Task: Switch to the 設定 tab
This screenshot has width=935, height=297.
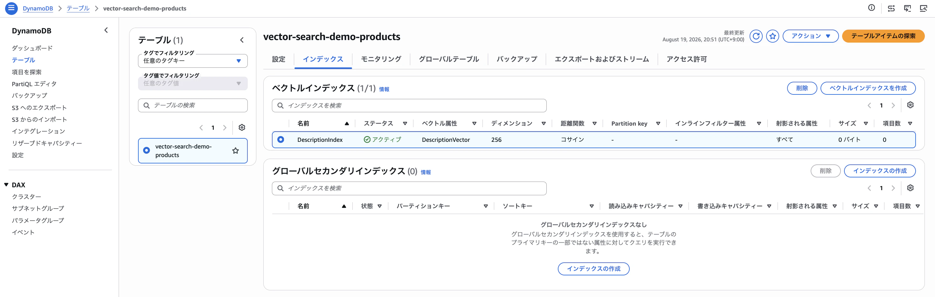Action: tap(278, 59)
